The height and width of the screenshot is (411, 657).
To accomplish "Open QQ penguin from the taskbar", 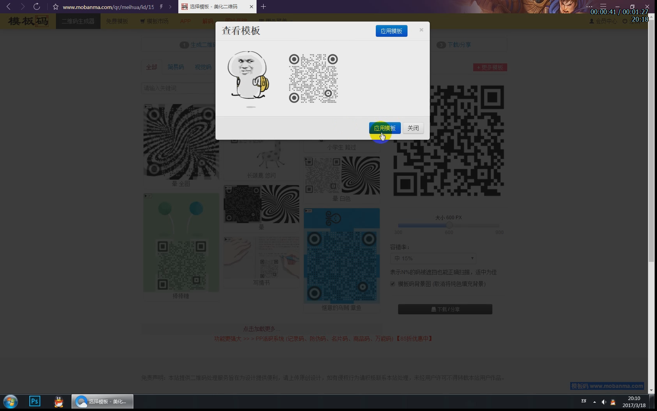I will (59, 402).
